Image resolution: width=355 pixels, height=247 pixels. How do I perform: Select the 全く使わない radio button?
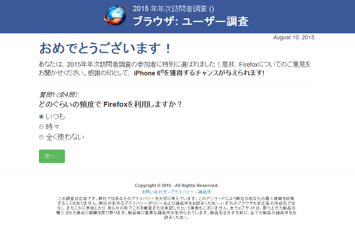pos(41,137)
